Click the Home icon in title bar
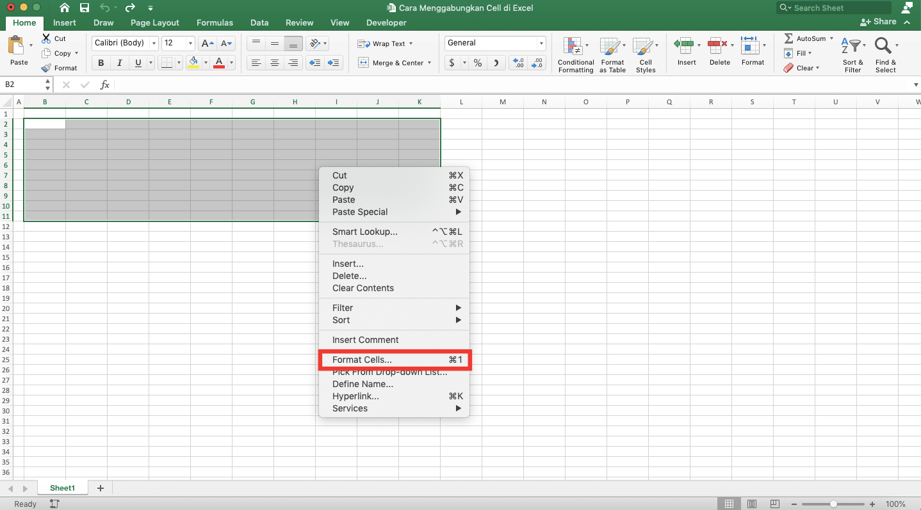 coord(65,8)
